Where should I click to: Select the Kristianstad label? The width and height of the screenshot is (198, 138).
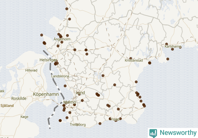click(x=134, y=60)
